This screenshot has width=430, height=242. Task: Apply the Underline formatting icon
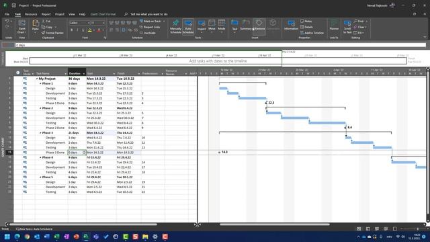pyautogui.click(x=83, y=30)
